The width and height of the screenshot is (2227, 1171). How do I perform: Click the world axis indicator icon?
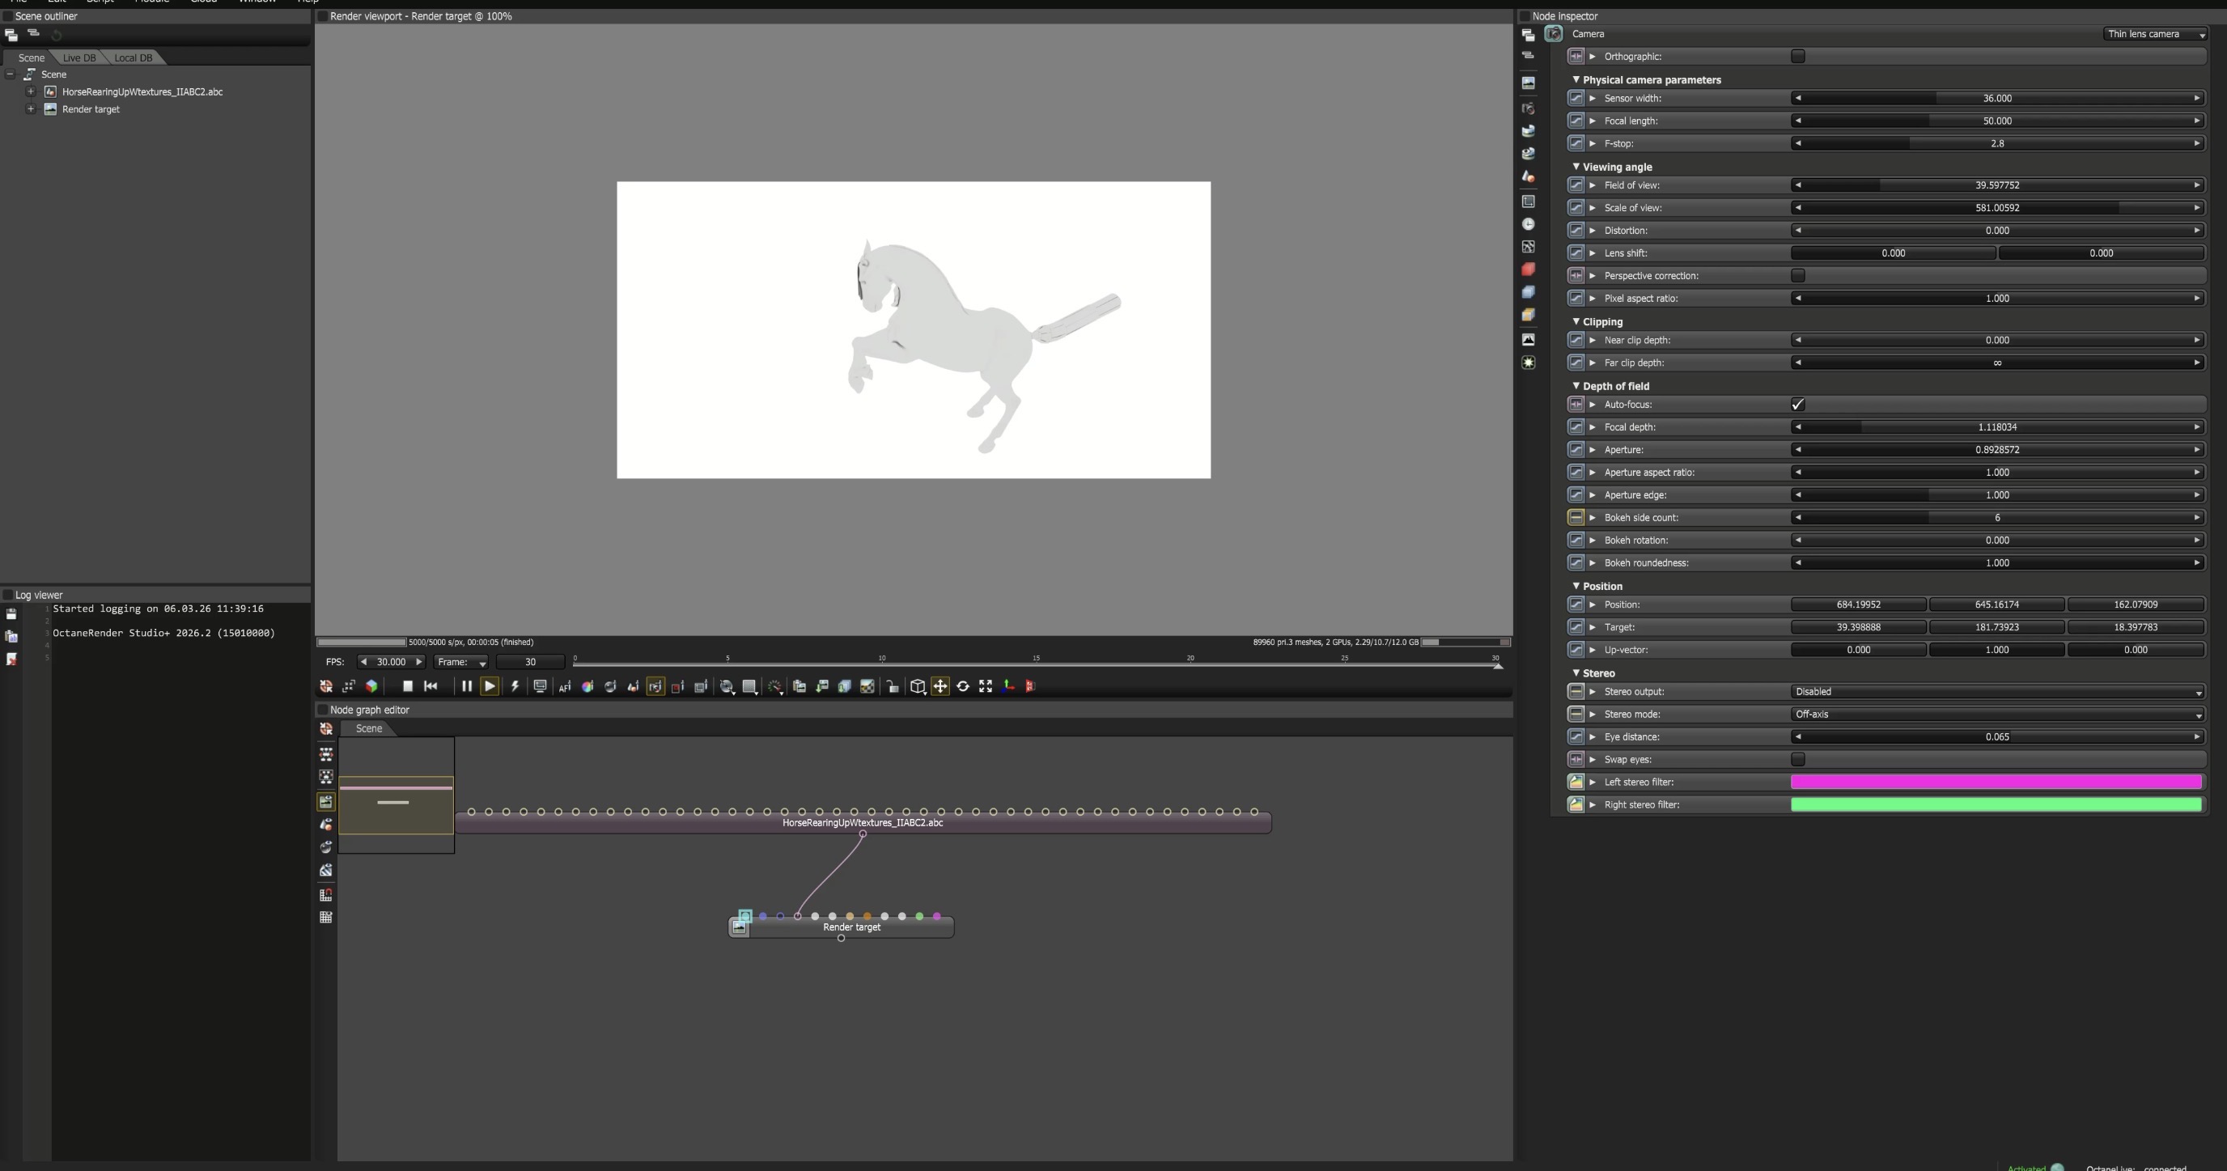click(x=1008, y=685)
